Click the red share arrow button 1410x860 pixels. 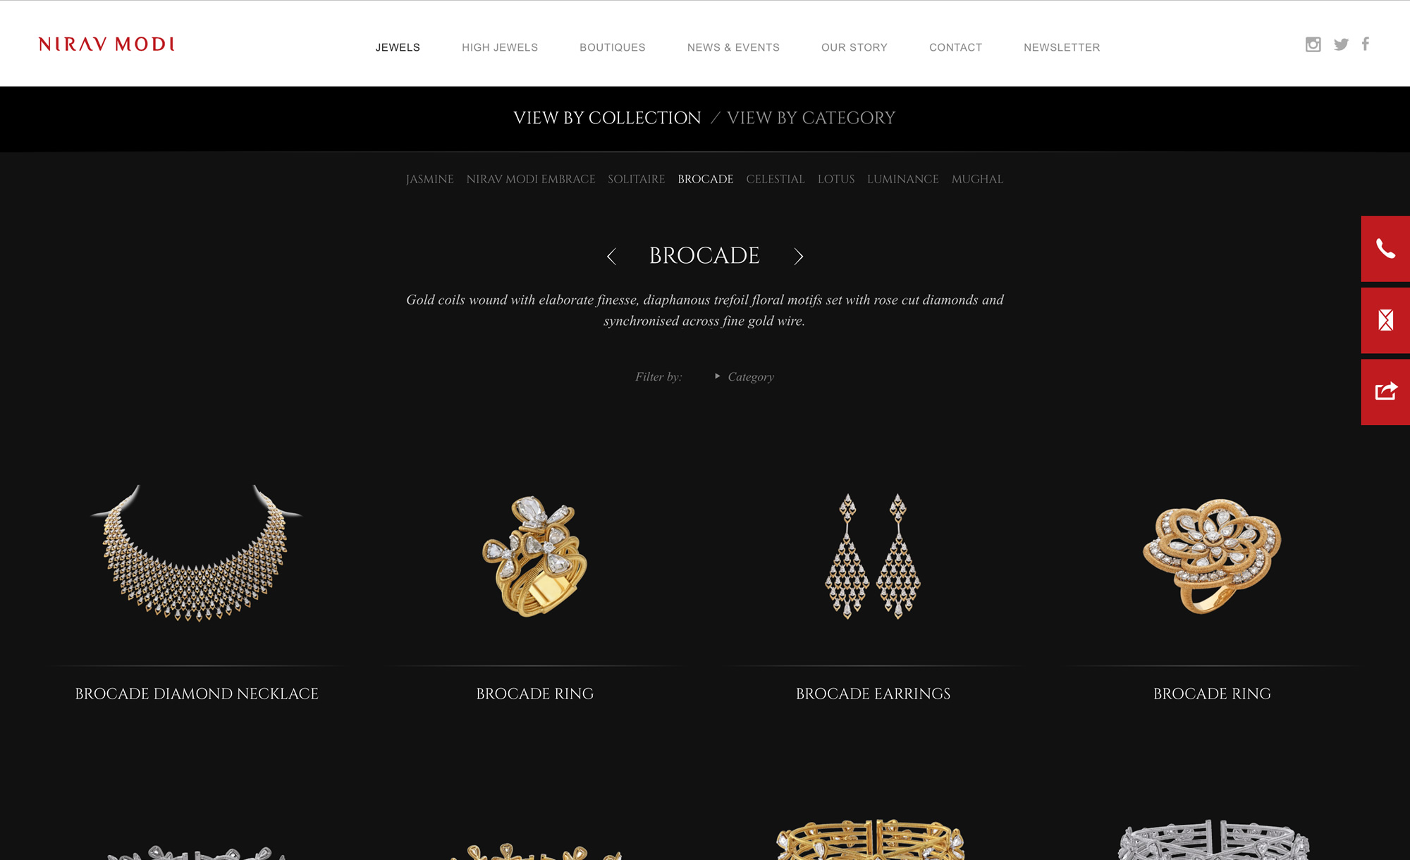[1385, 392]
